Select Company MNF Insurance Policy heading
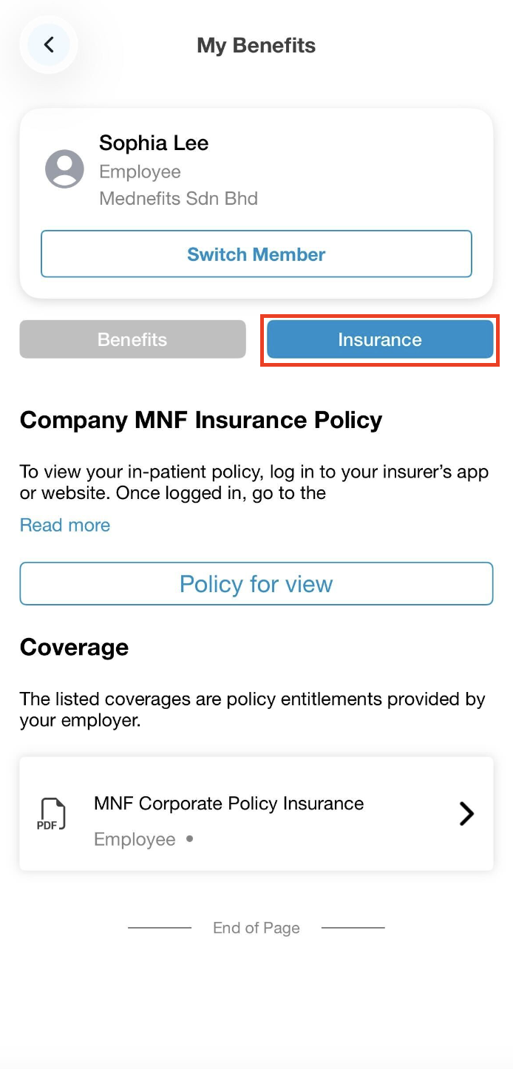 pyautogui.click(x=201, y=420)
